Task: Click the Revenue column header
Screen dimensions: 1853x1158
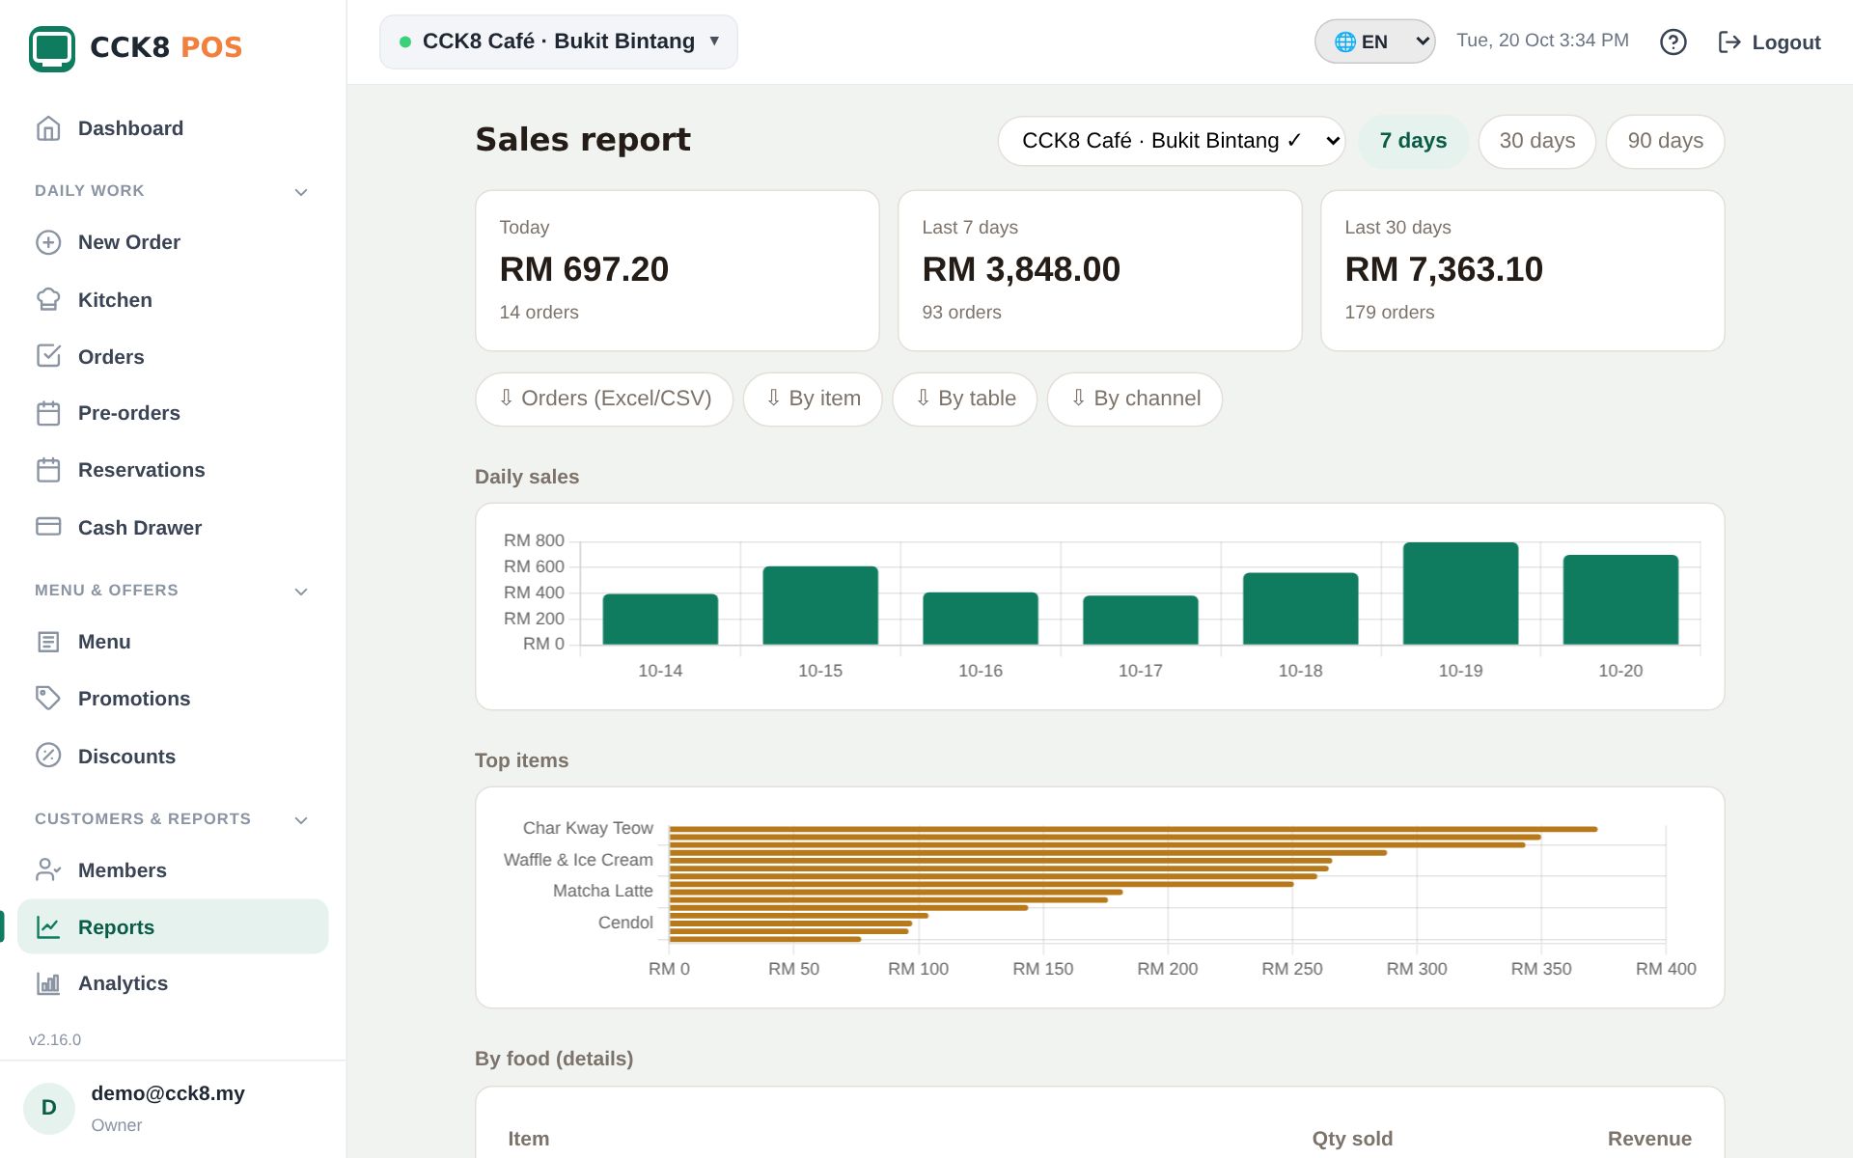Action: [x=1649, y=1139]
